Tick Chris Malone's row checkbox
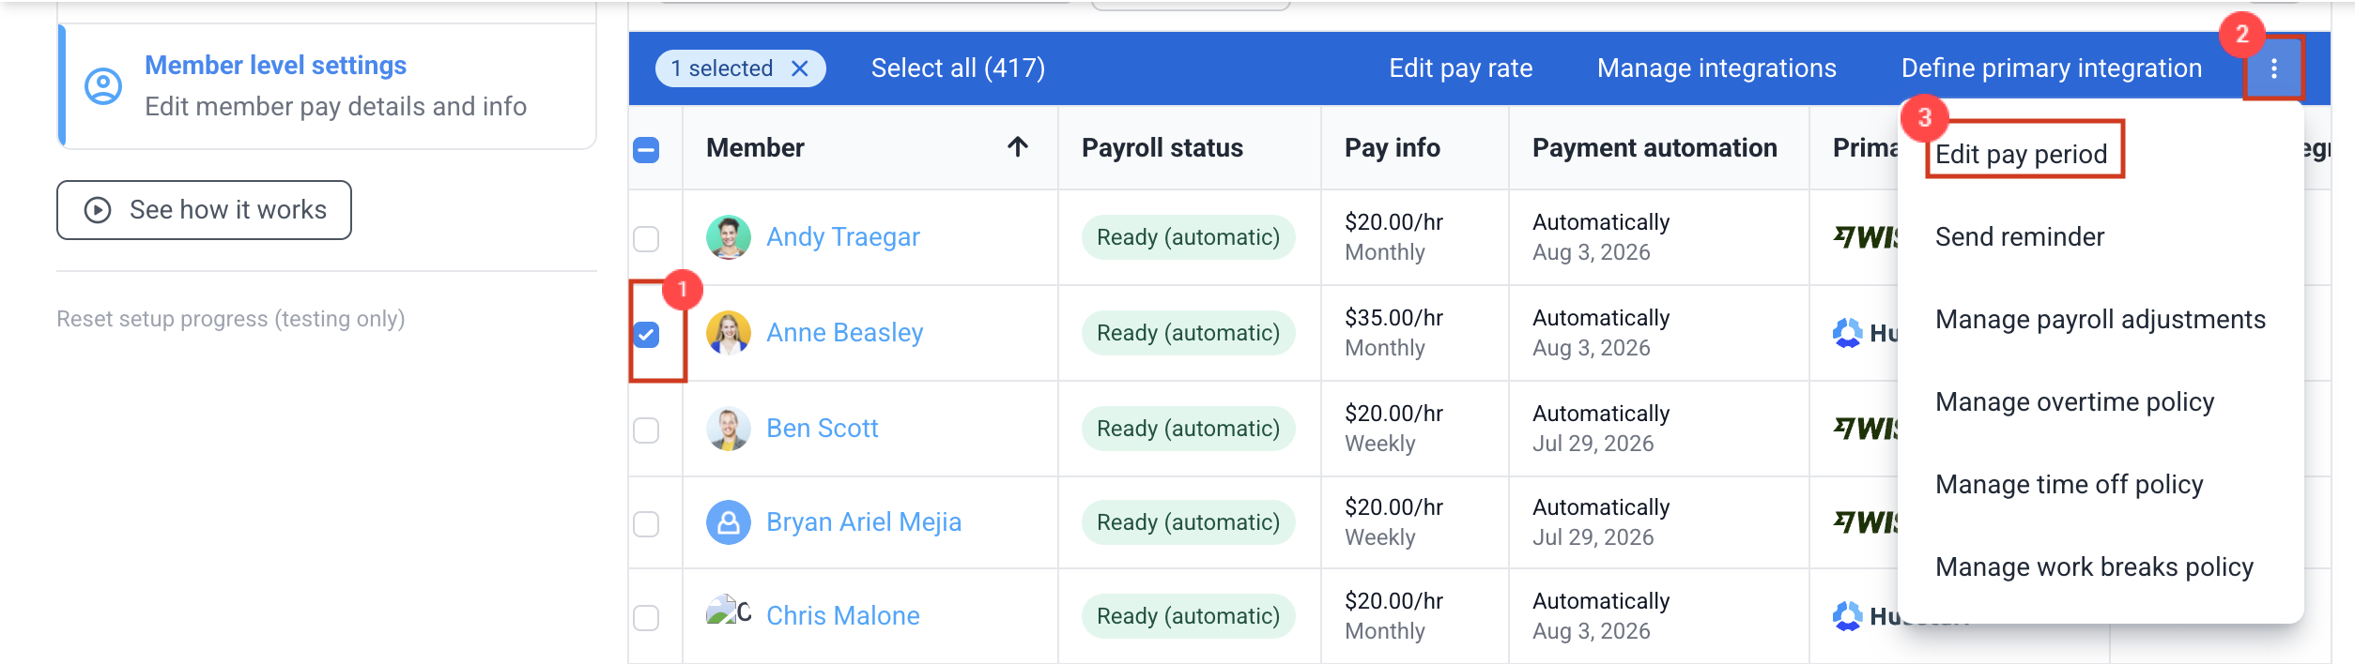This screenshot has width=2355, height=664. (646, 618)
